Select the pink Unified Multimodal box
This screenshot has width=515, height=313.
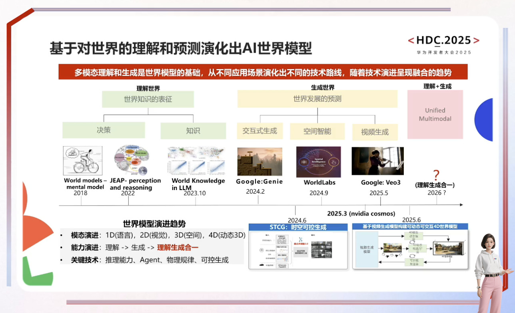pos(435,115)
